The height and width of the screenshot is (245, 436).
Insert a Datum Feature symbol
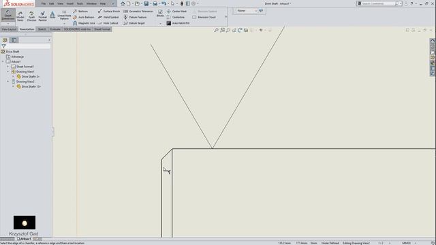click(x=135, y=17)
